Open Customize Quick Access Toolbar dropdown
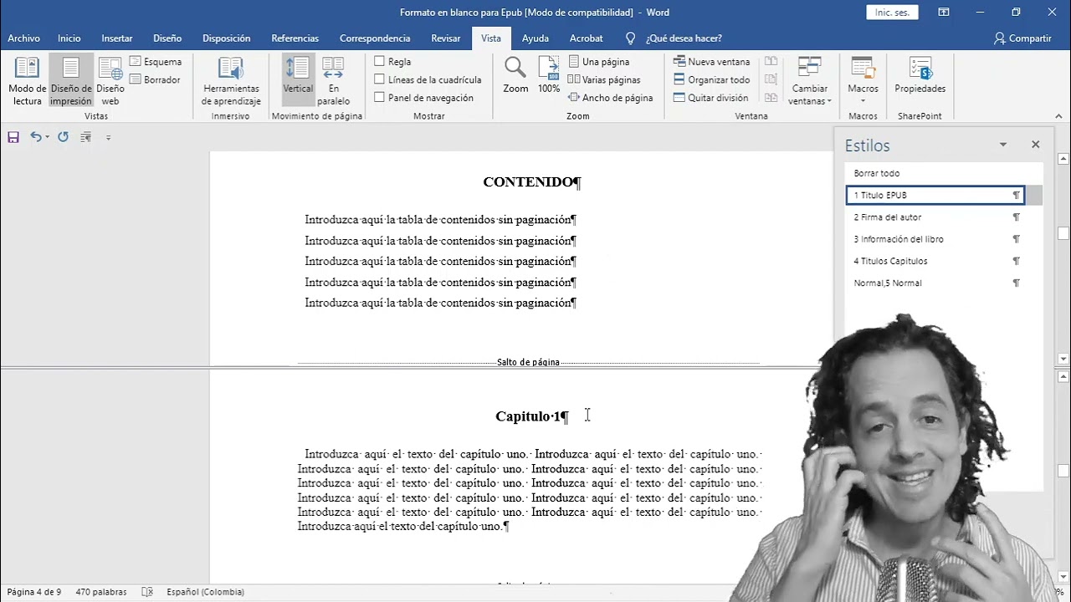Image resolution: width=1071 pixels, height=602 pixels. click(x=108, y=137)
